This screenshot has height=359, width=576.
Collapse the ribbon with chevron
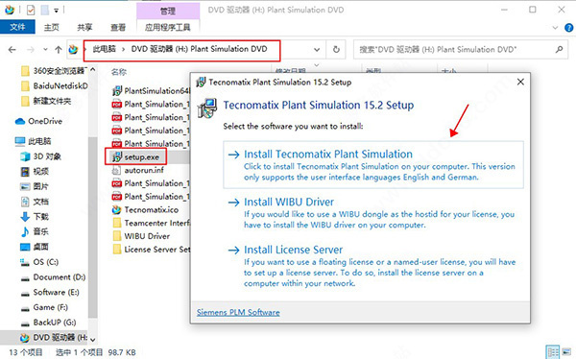pyautogui.click(x=555, y=28)
